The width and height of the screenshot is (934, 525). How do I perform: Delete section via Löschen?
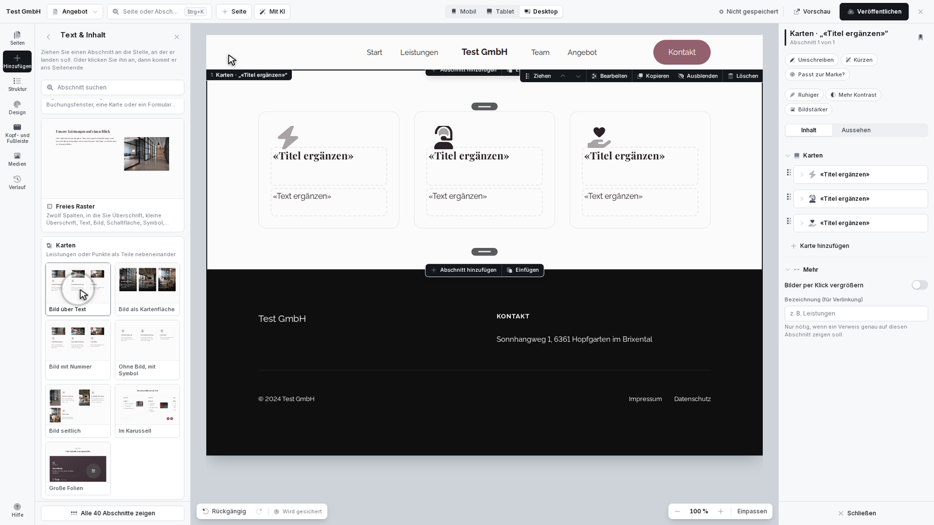(743, 76)
